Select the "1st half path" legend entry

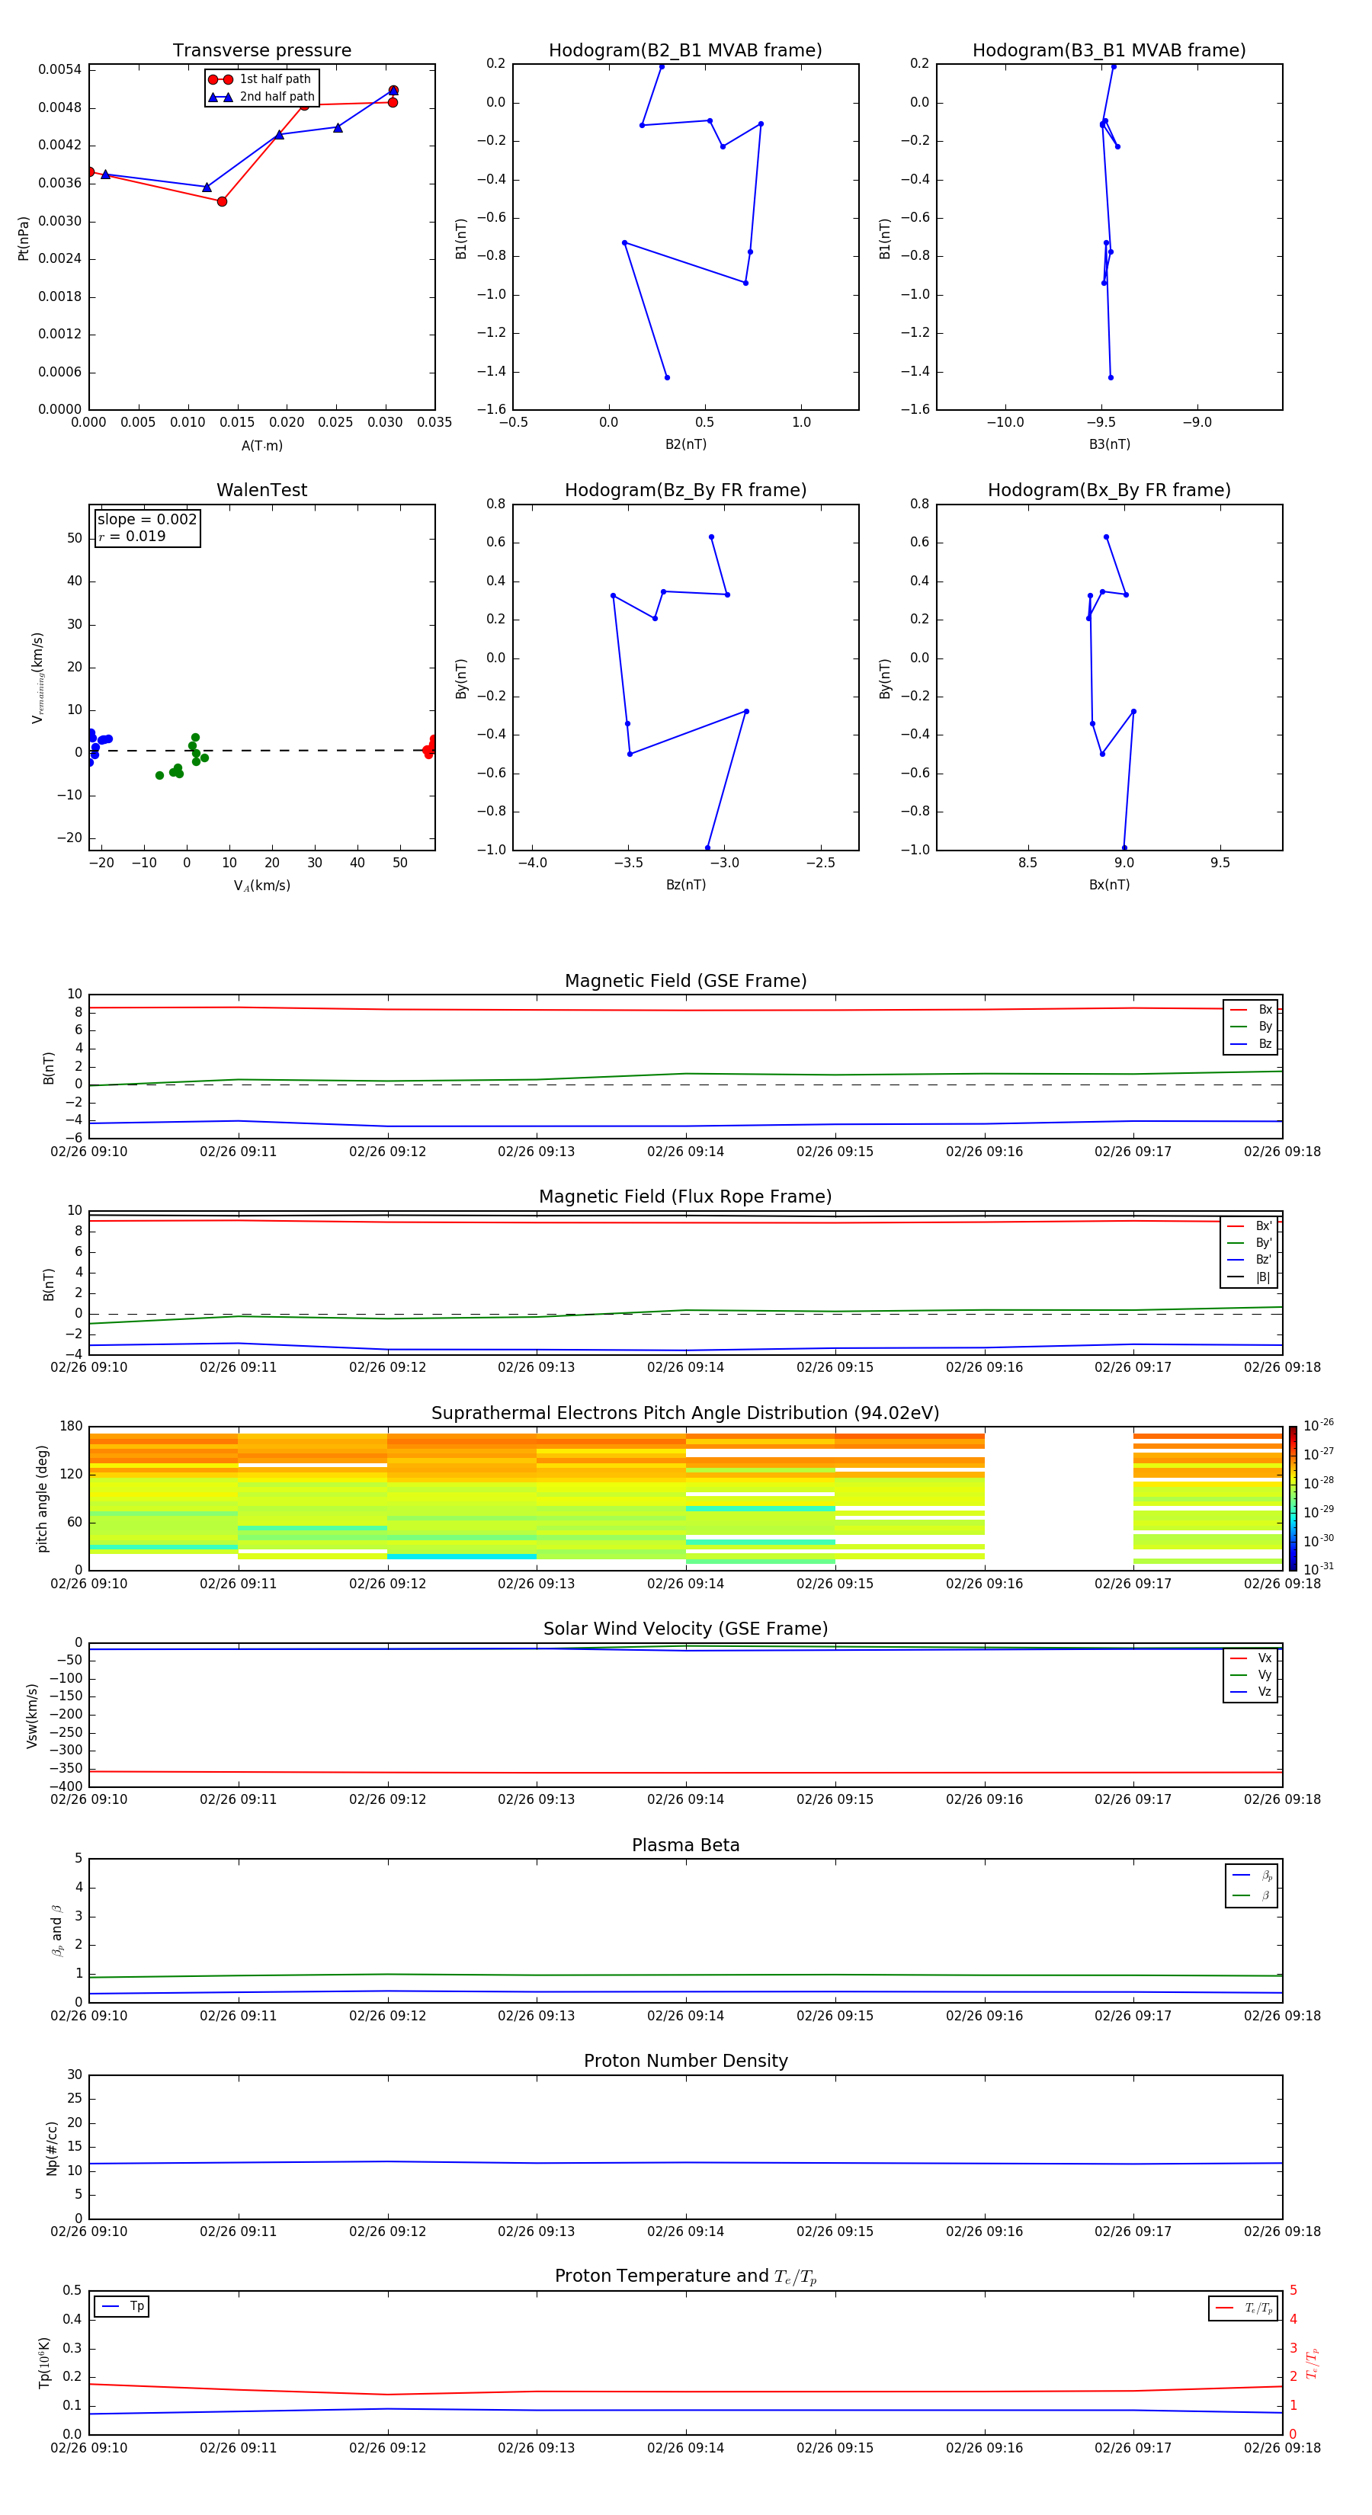pyautogui.click(x=260, y=79)
